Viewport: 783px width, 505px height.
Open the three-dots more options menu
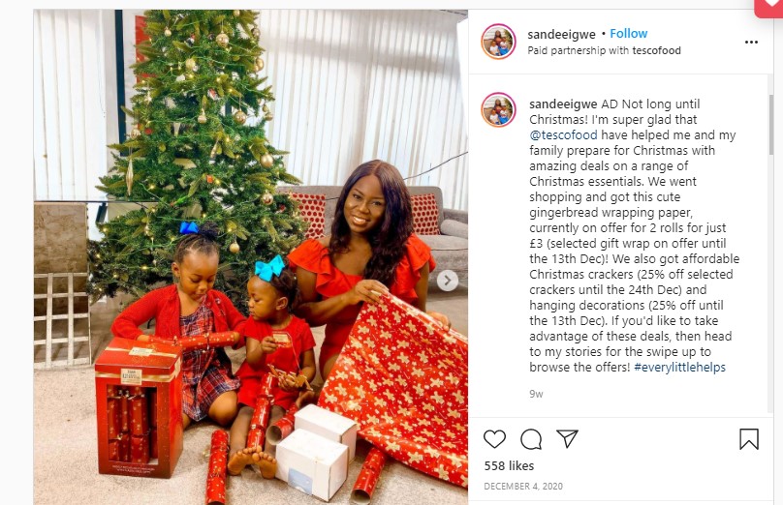(751, 43)
